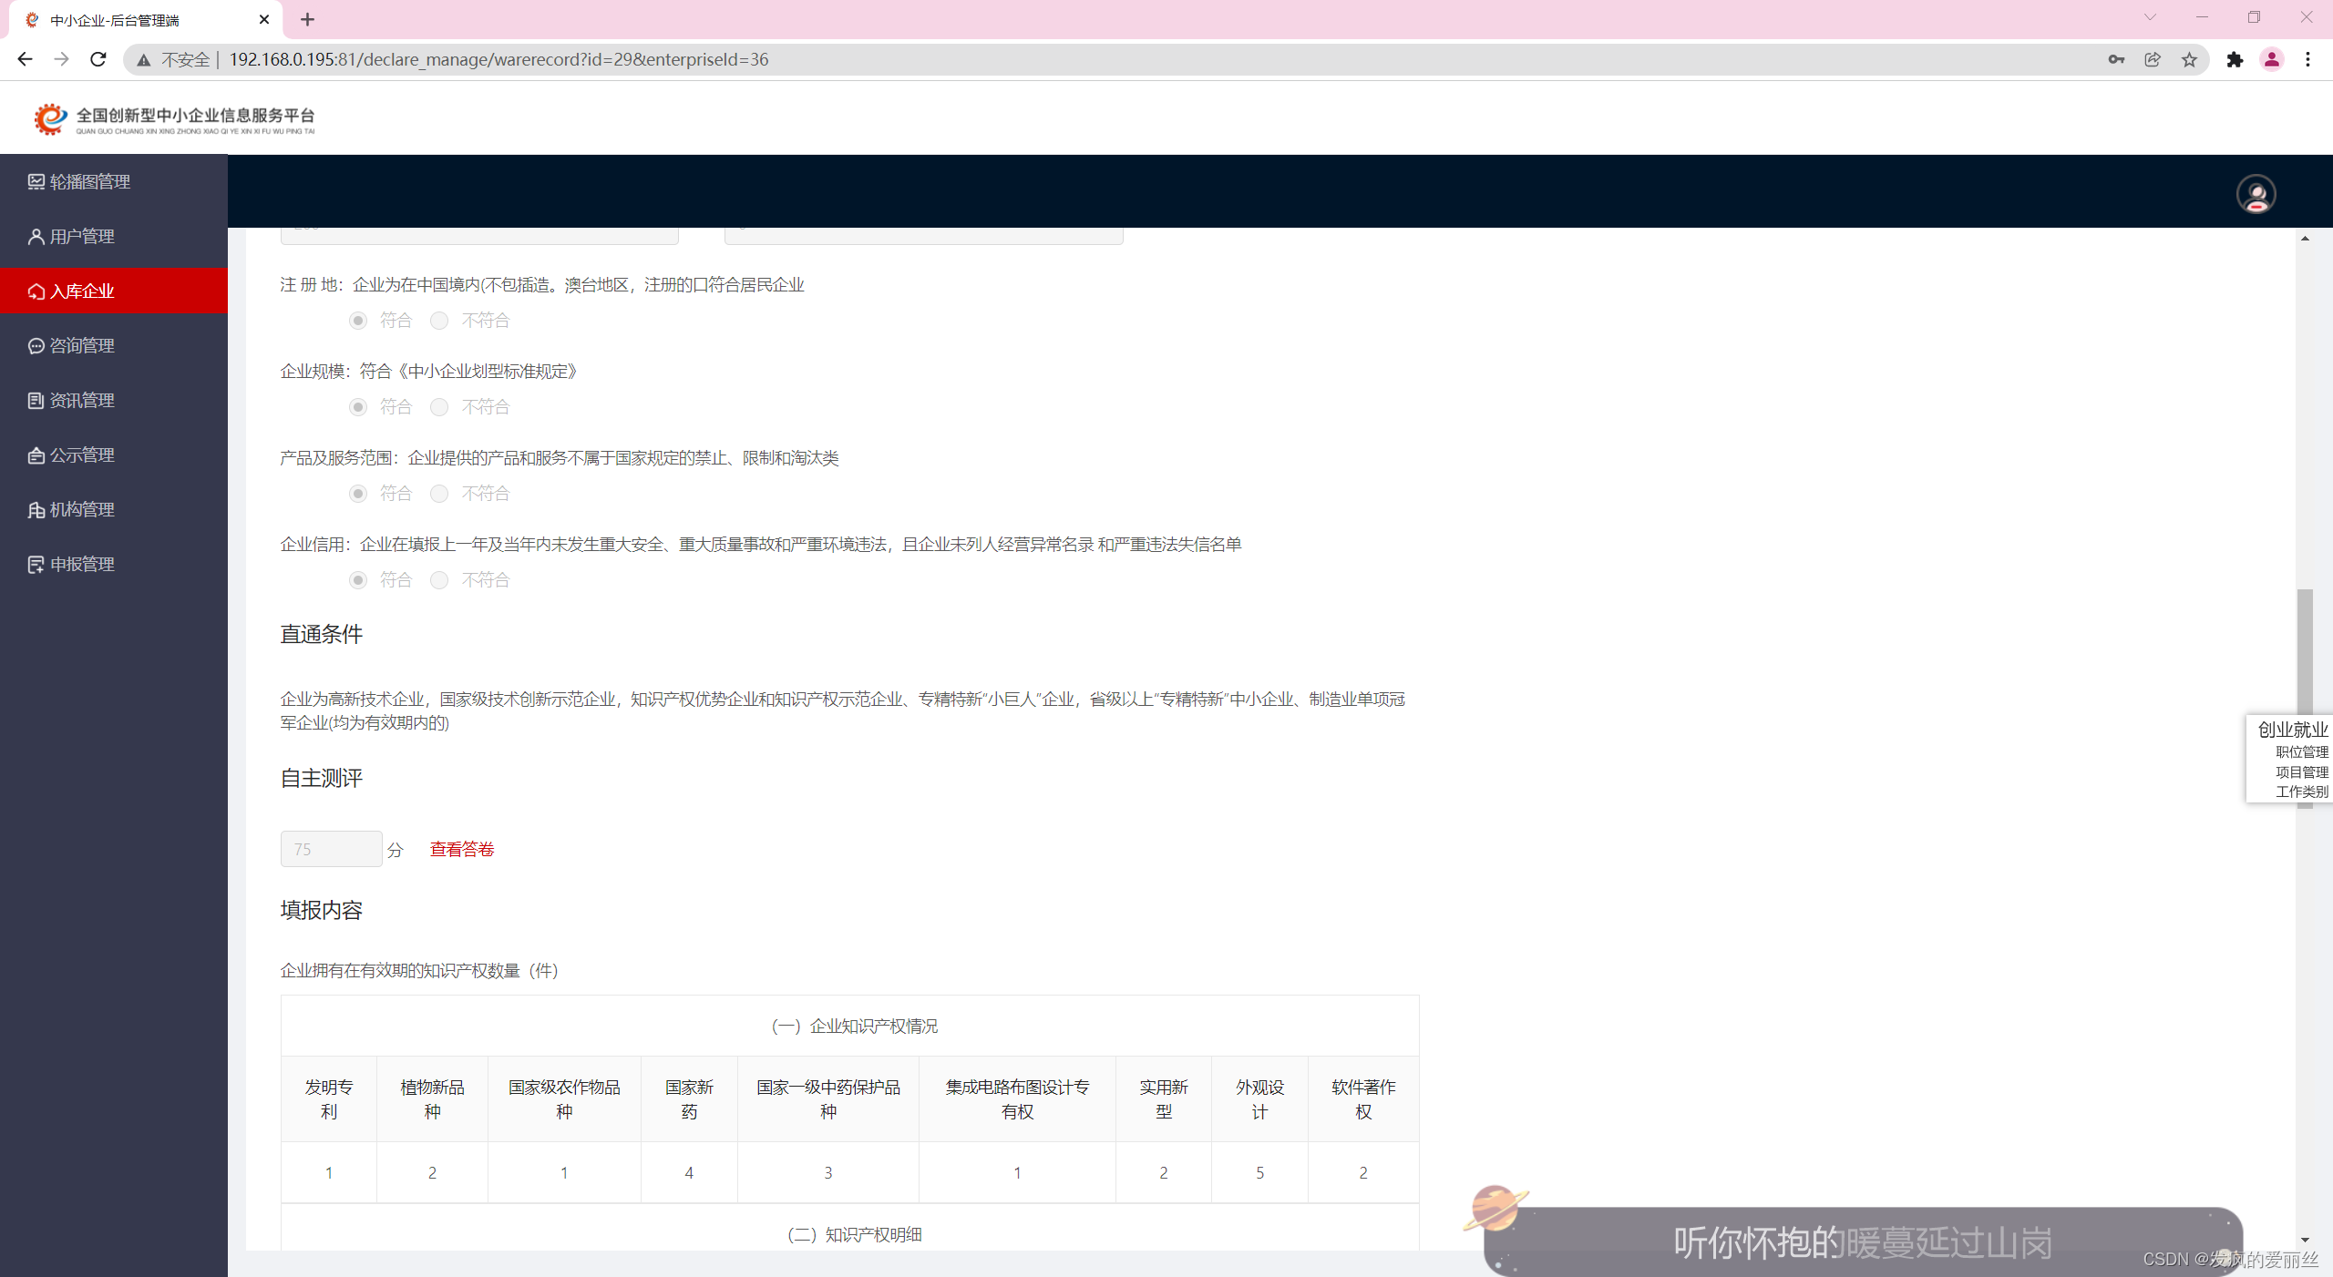2333x1277 pixels.
Task: Click the user avatar icon in header
Action: 2256,194
